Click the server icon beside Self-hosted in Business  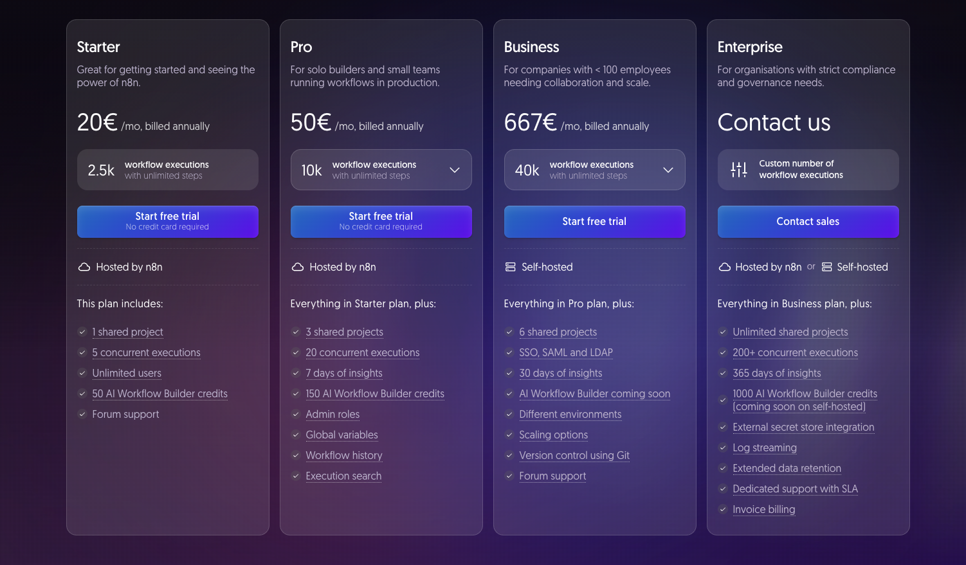[x=510, y=267]
